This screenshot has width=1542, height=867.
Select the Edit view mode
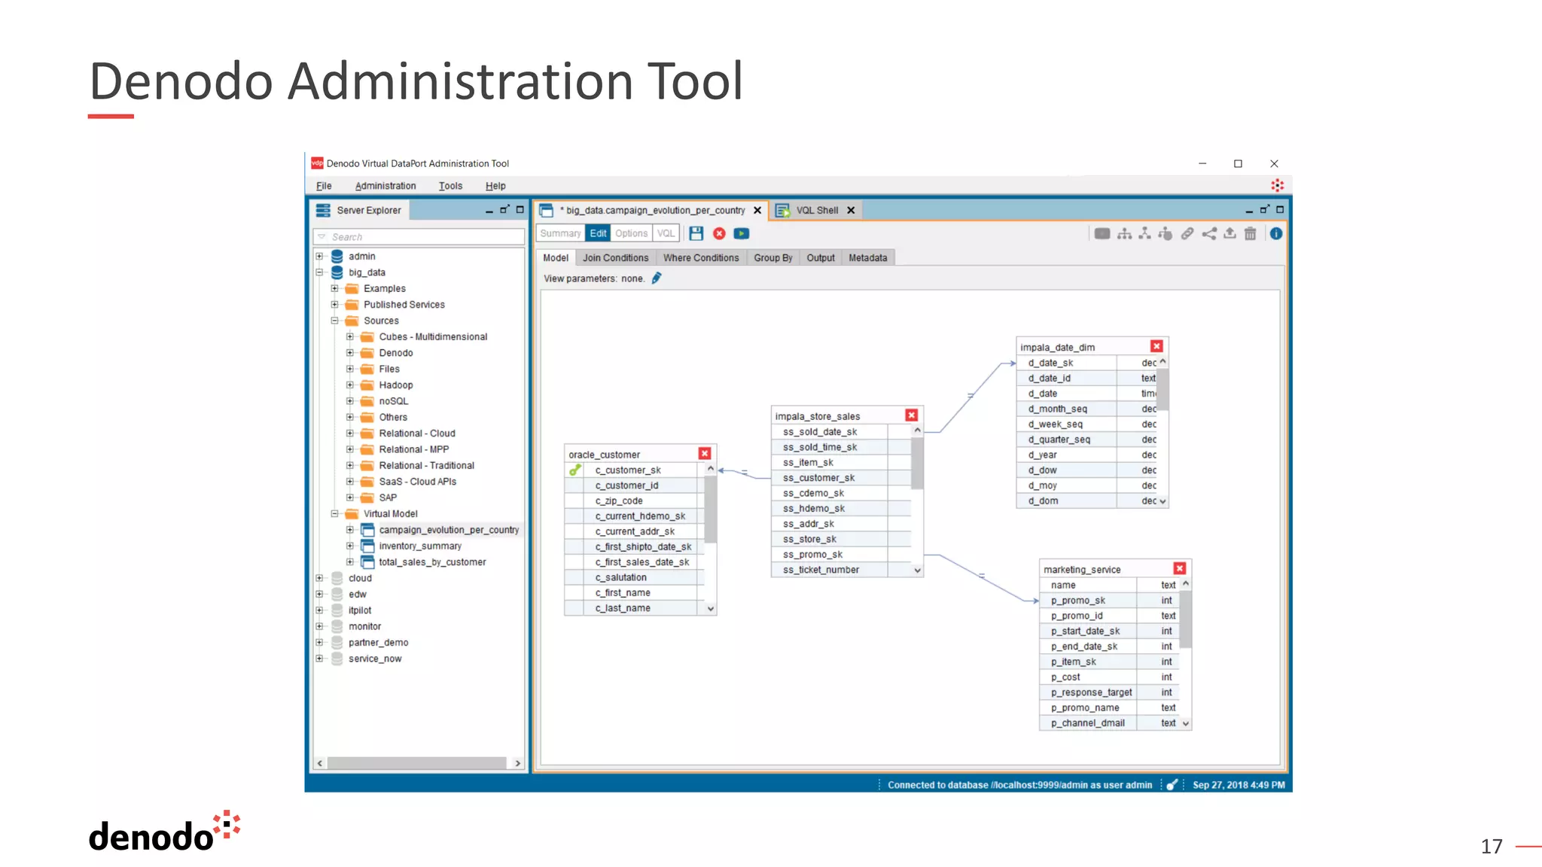click(598, 233)
